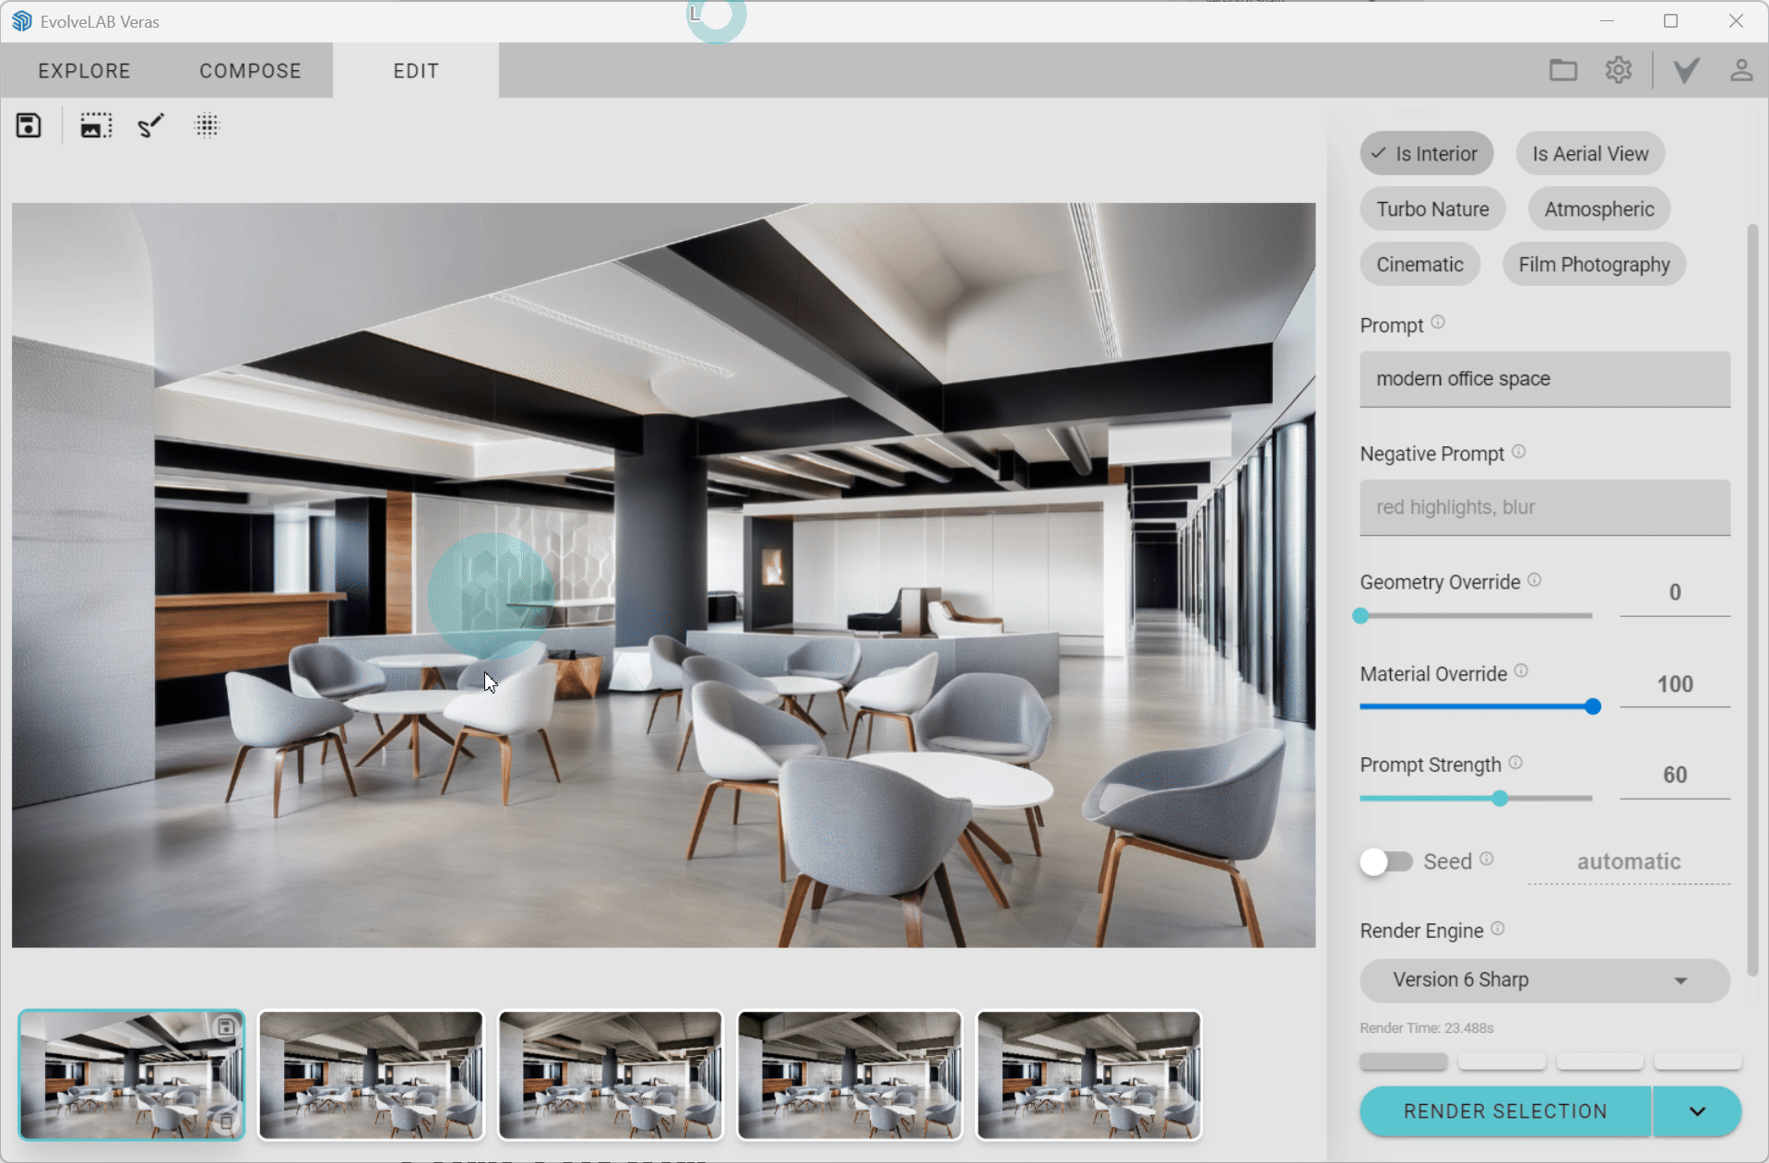
Task: Open settings gear icon
Action: 1619,70
